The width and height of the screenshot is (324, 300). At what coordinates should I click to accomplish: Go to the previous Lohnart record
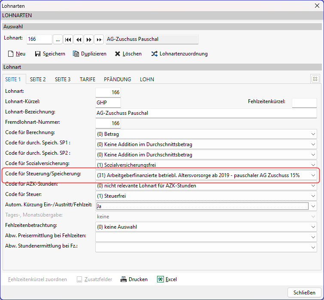point(79,39)
